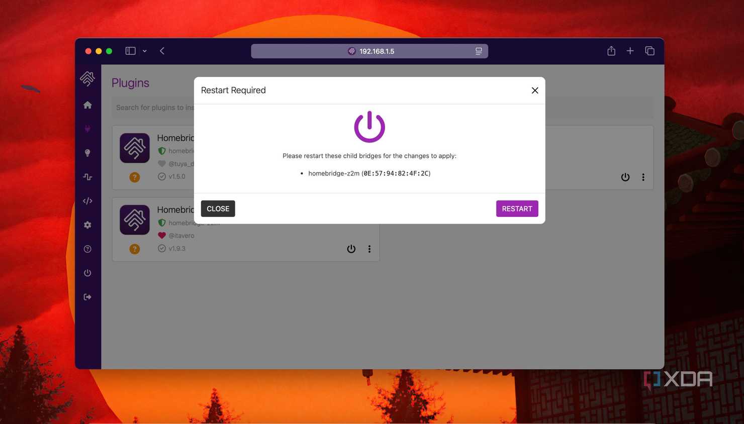The width and height of the screenshot is (744, 424).
Task: Open Accessories via the lightbulb sidebar icon
Action: click(87, 153)
